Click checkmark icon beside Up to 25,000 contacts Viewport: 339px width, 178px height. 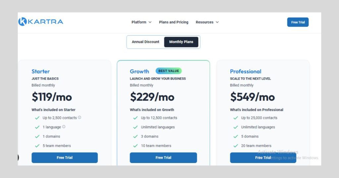click(x=236, y=118)
